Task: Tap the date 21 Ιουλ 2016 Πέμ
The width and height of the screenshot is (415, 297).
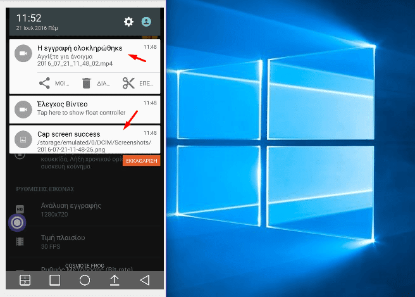Action: pyautogui.click(x=37, y=28)
